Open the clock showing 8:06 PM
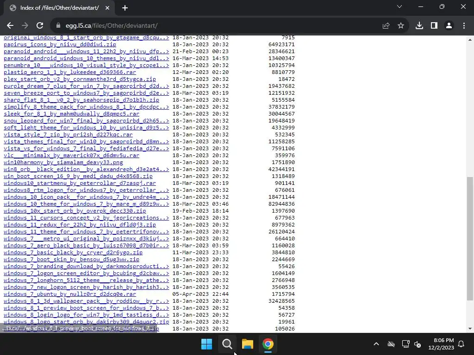474x355 pixels. pos(441,344)
